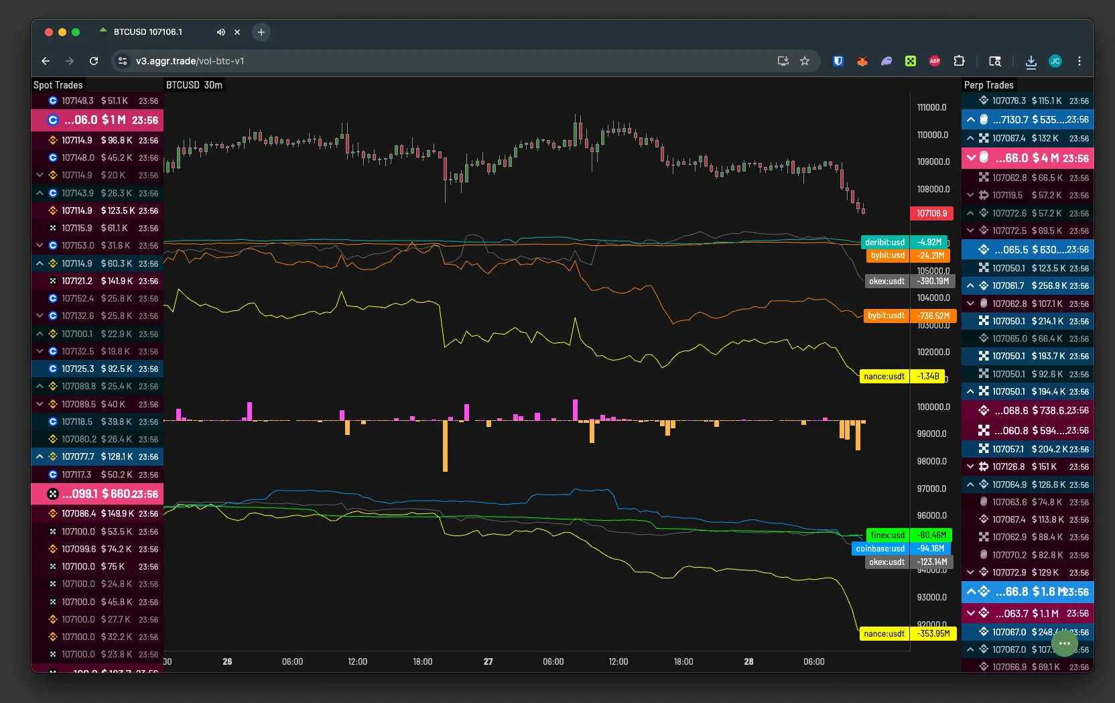This screenshot has width=1115, height=703.
Task: Open Adblock Plus from the toolbar
Action: coord(935,61)
